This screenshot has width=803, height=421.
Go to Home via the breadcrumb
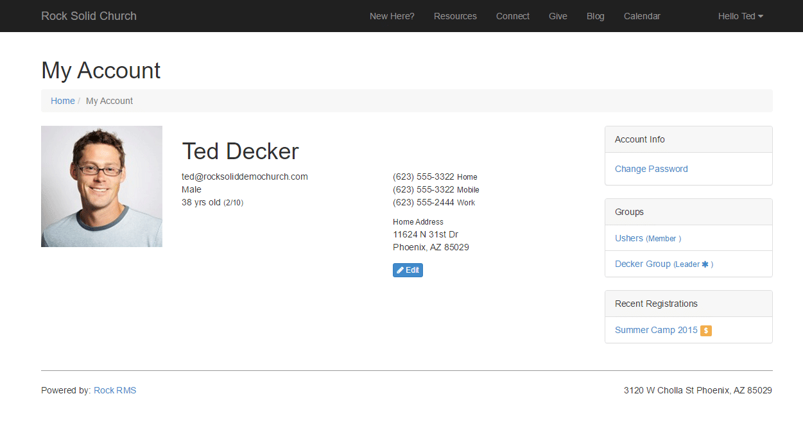click(63, 101)
